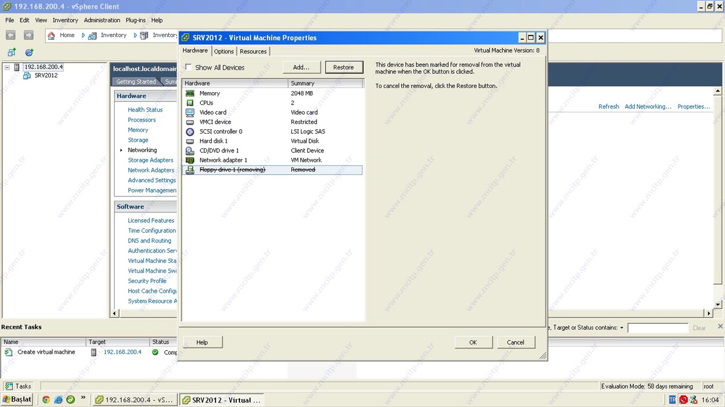Click the SCSI controller 0 icon
The width and height of the screenshot is (725, 407).
[x=190, y=131]
